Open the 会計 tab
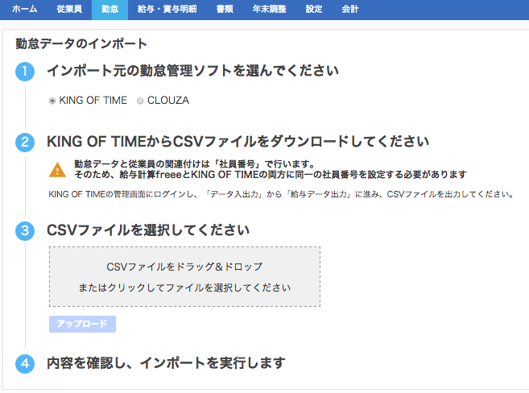Screen dimensions: 529x393 pos(350,9)
